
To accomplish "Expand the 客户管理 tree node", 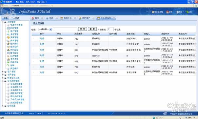I will pos(3,71).
